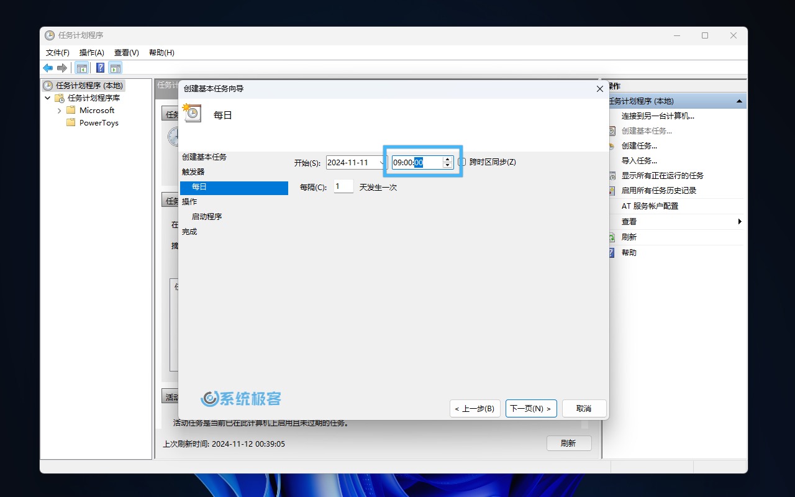
Task: Open the start date dropdown 2024-11-11
Action: click(x=381, y=163)
